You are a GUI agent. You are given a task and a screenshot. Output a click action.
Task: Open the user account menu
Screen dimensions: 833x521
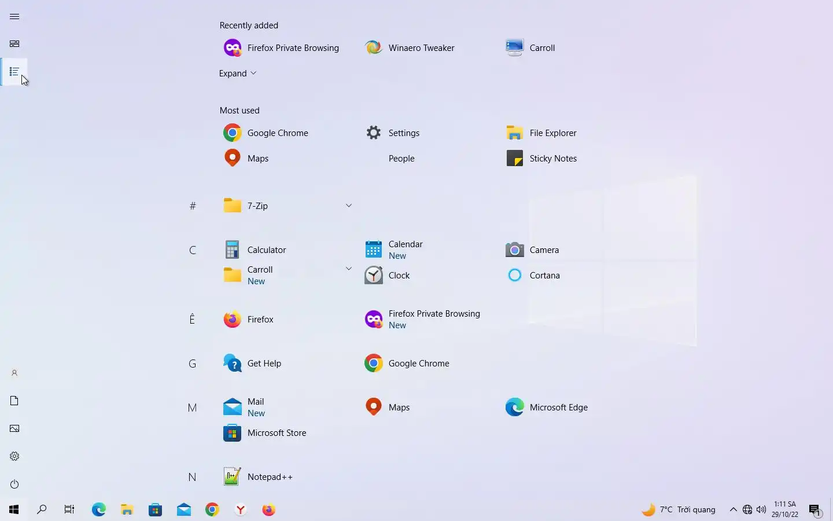pyautogui.click(x=14, y=373)
